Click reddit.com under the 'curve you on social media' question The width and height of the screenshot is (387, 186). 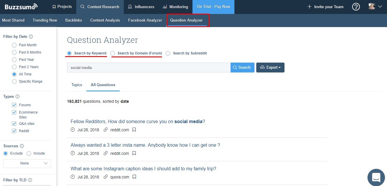click(120, 130)
